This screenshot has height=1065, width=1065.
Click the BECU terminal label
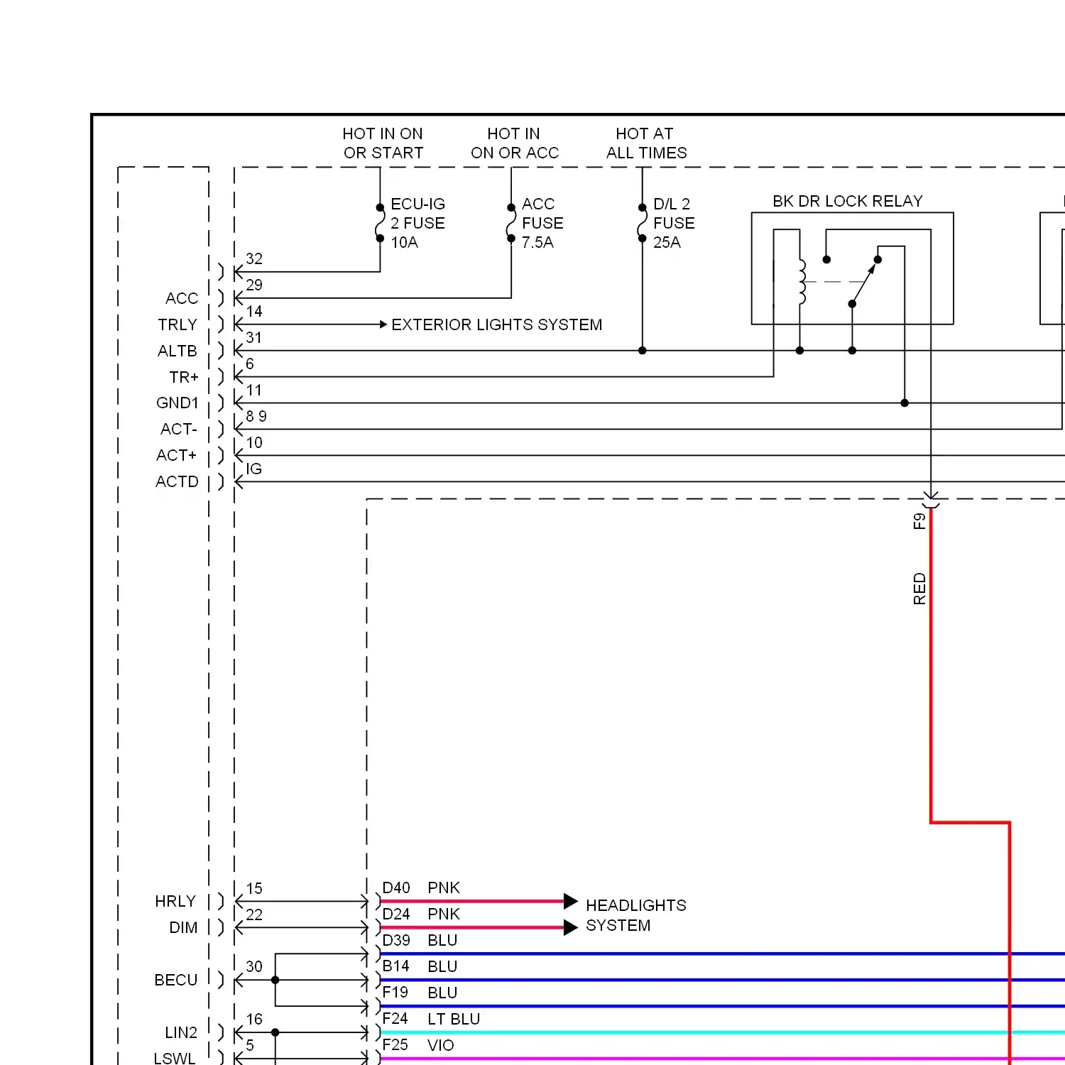176,980
